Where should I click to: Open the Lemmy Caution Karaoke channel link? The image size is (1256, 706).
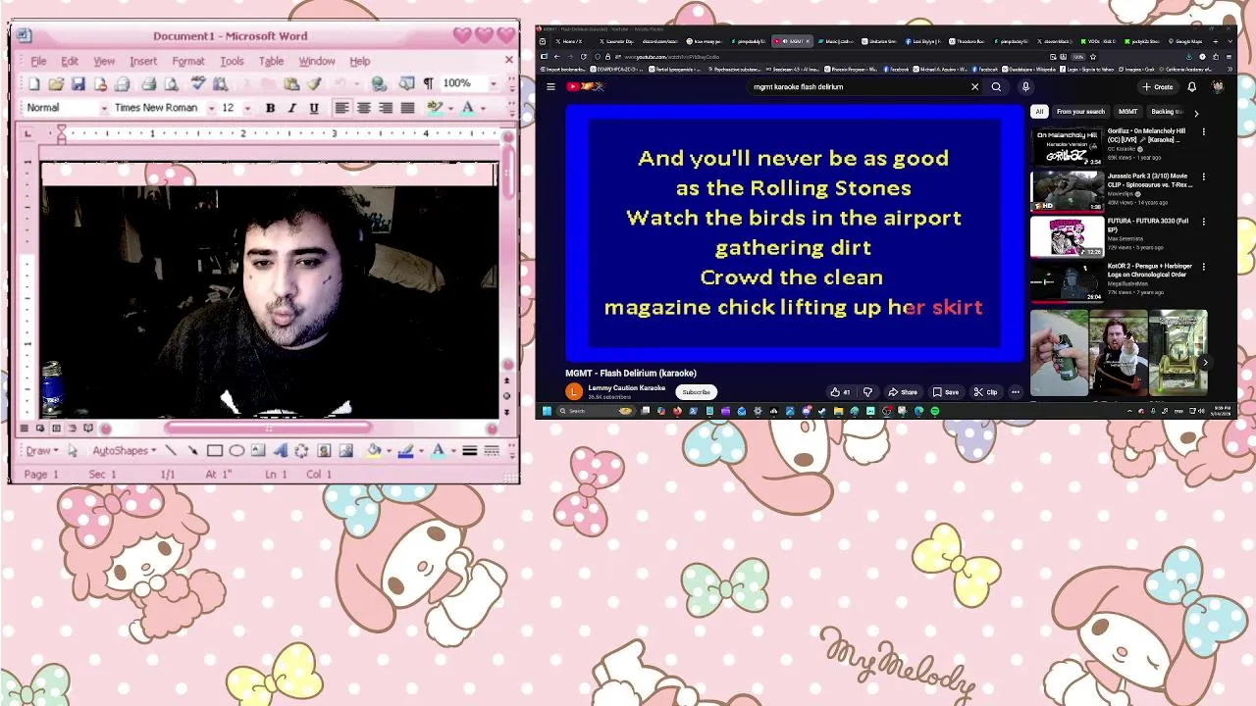coord(626,388)
